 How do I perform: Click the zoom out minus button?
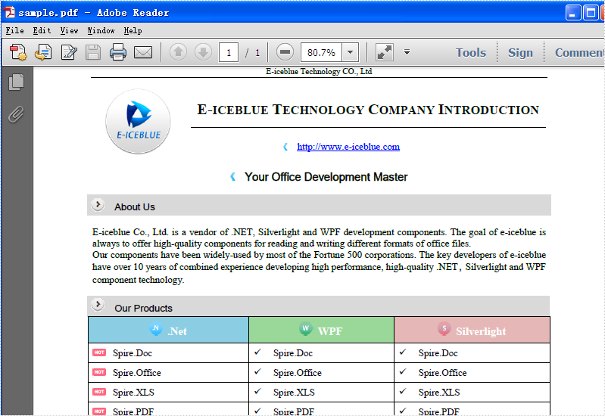[x=285, y=51]
